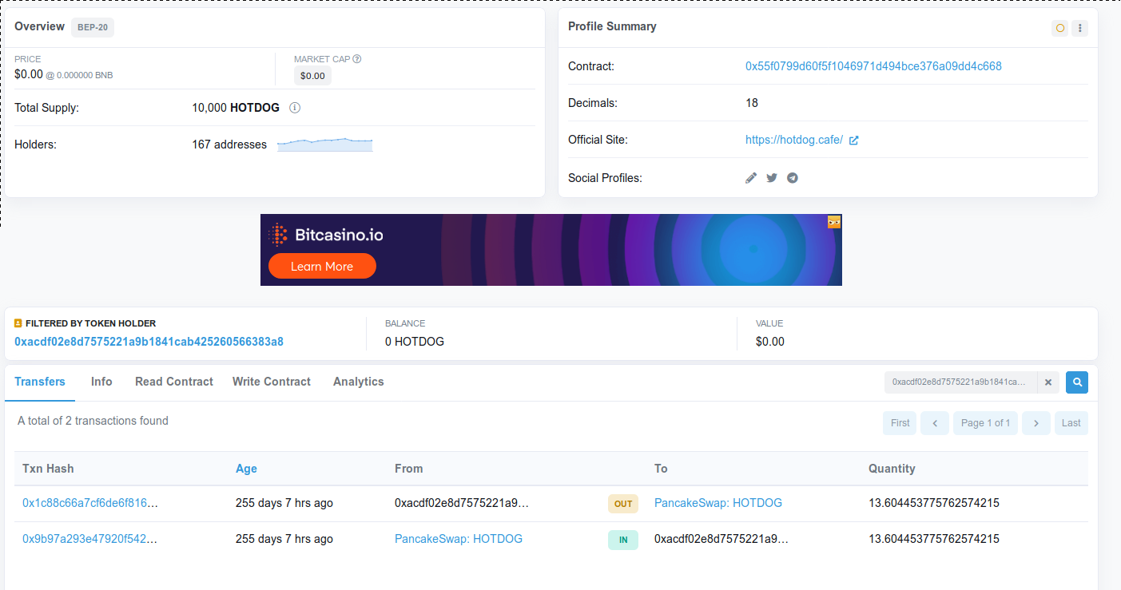Go to previous page with left chevron
The image size is (1121, 590).
coord(935,423)
